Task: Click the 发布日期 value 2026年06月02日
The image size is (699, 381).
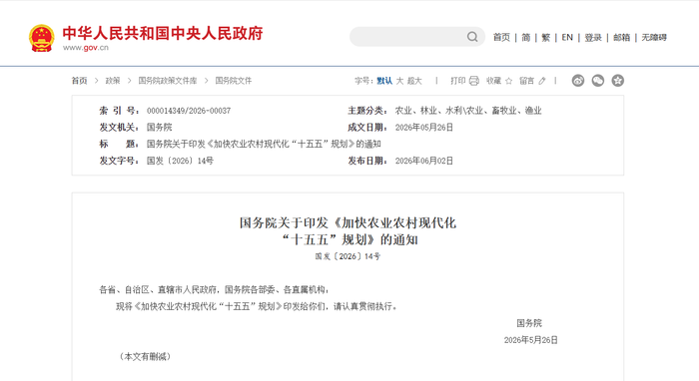Action: pyautogui.click(x=424, y=161)
